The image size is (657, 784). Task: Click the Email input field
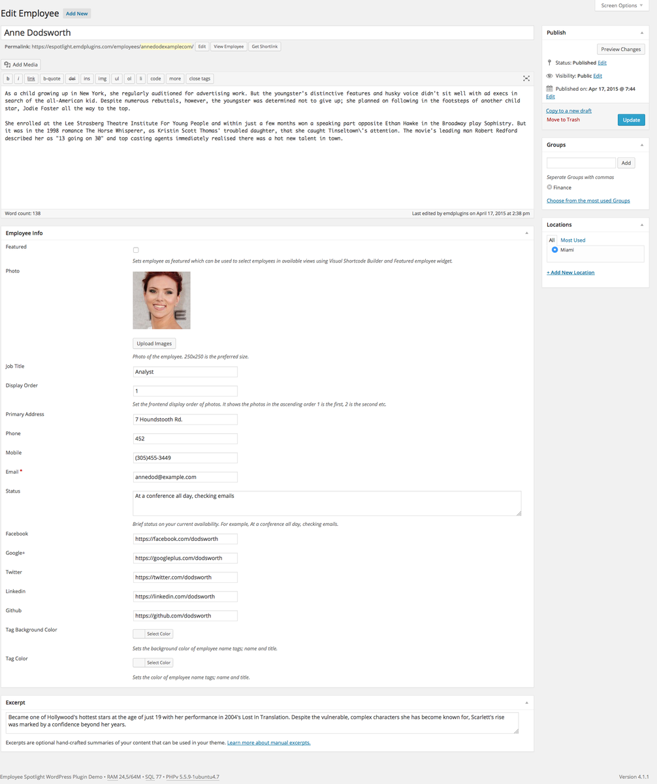[x=185, y=477]
